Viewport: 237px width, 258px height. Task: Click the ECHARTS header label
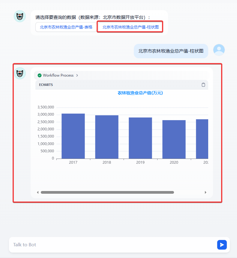click(46, 85)
